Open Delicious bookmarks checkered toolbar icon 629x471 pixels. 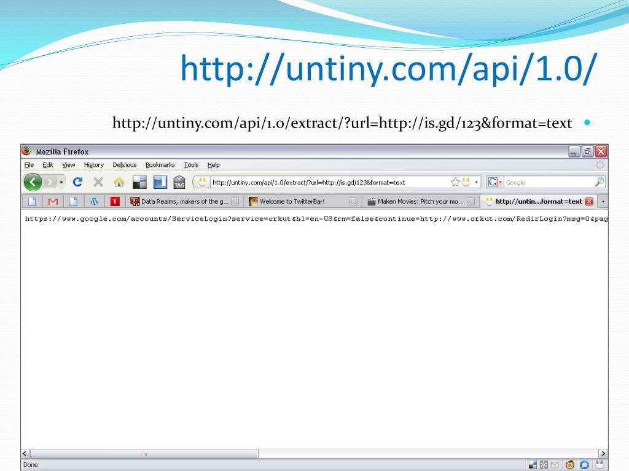tap(139, 182)
